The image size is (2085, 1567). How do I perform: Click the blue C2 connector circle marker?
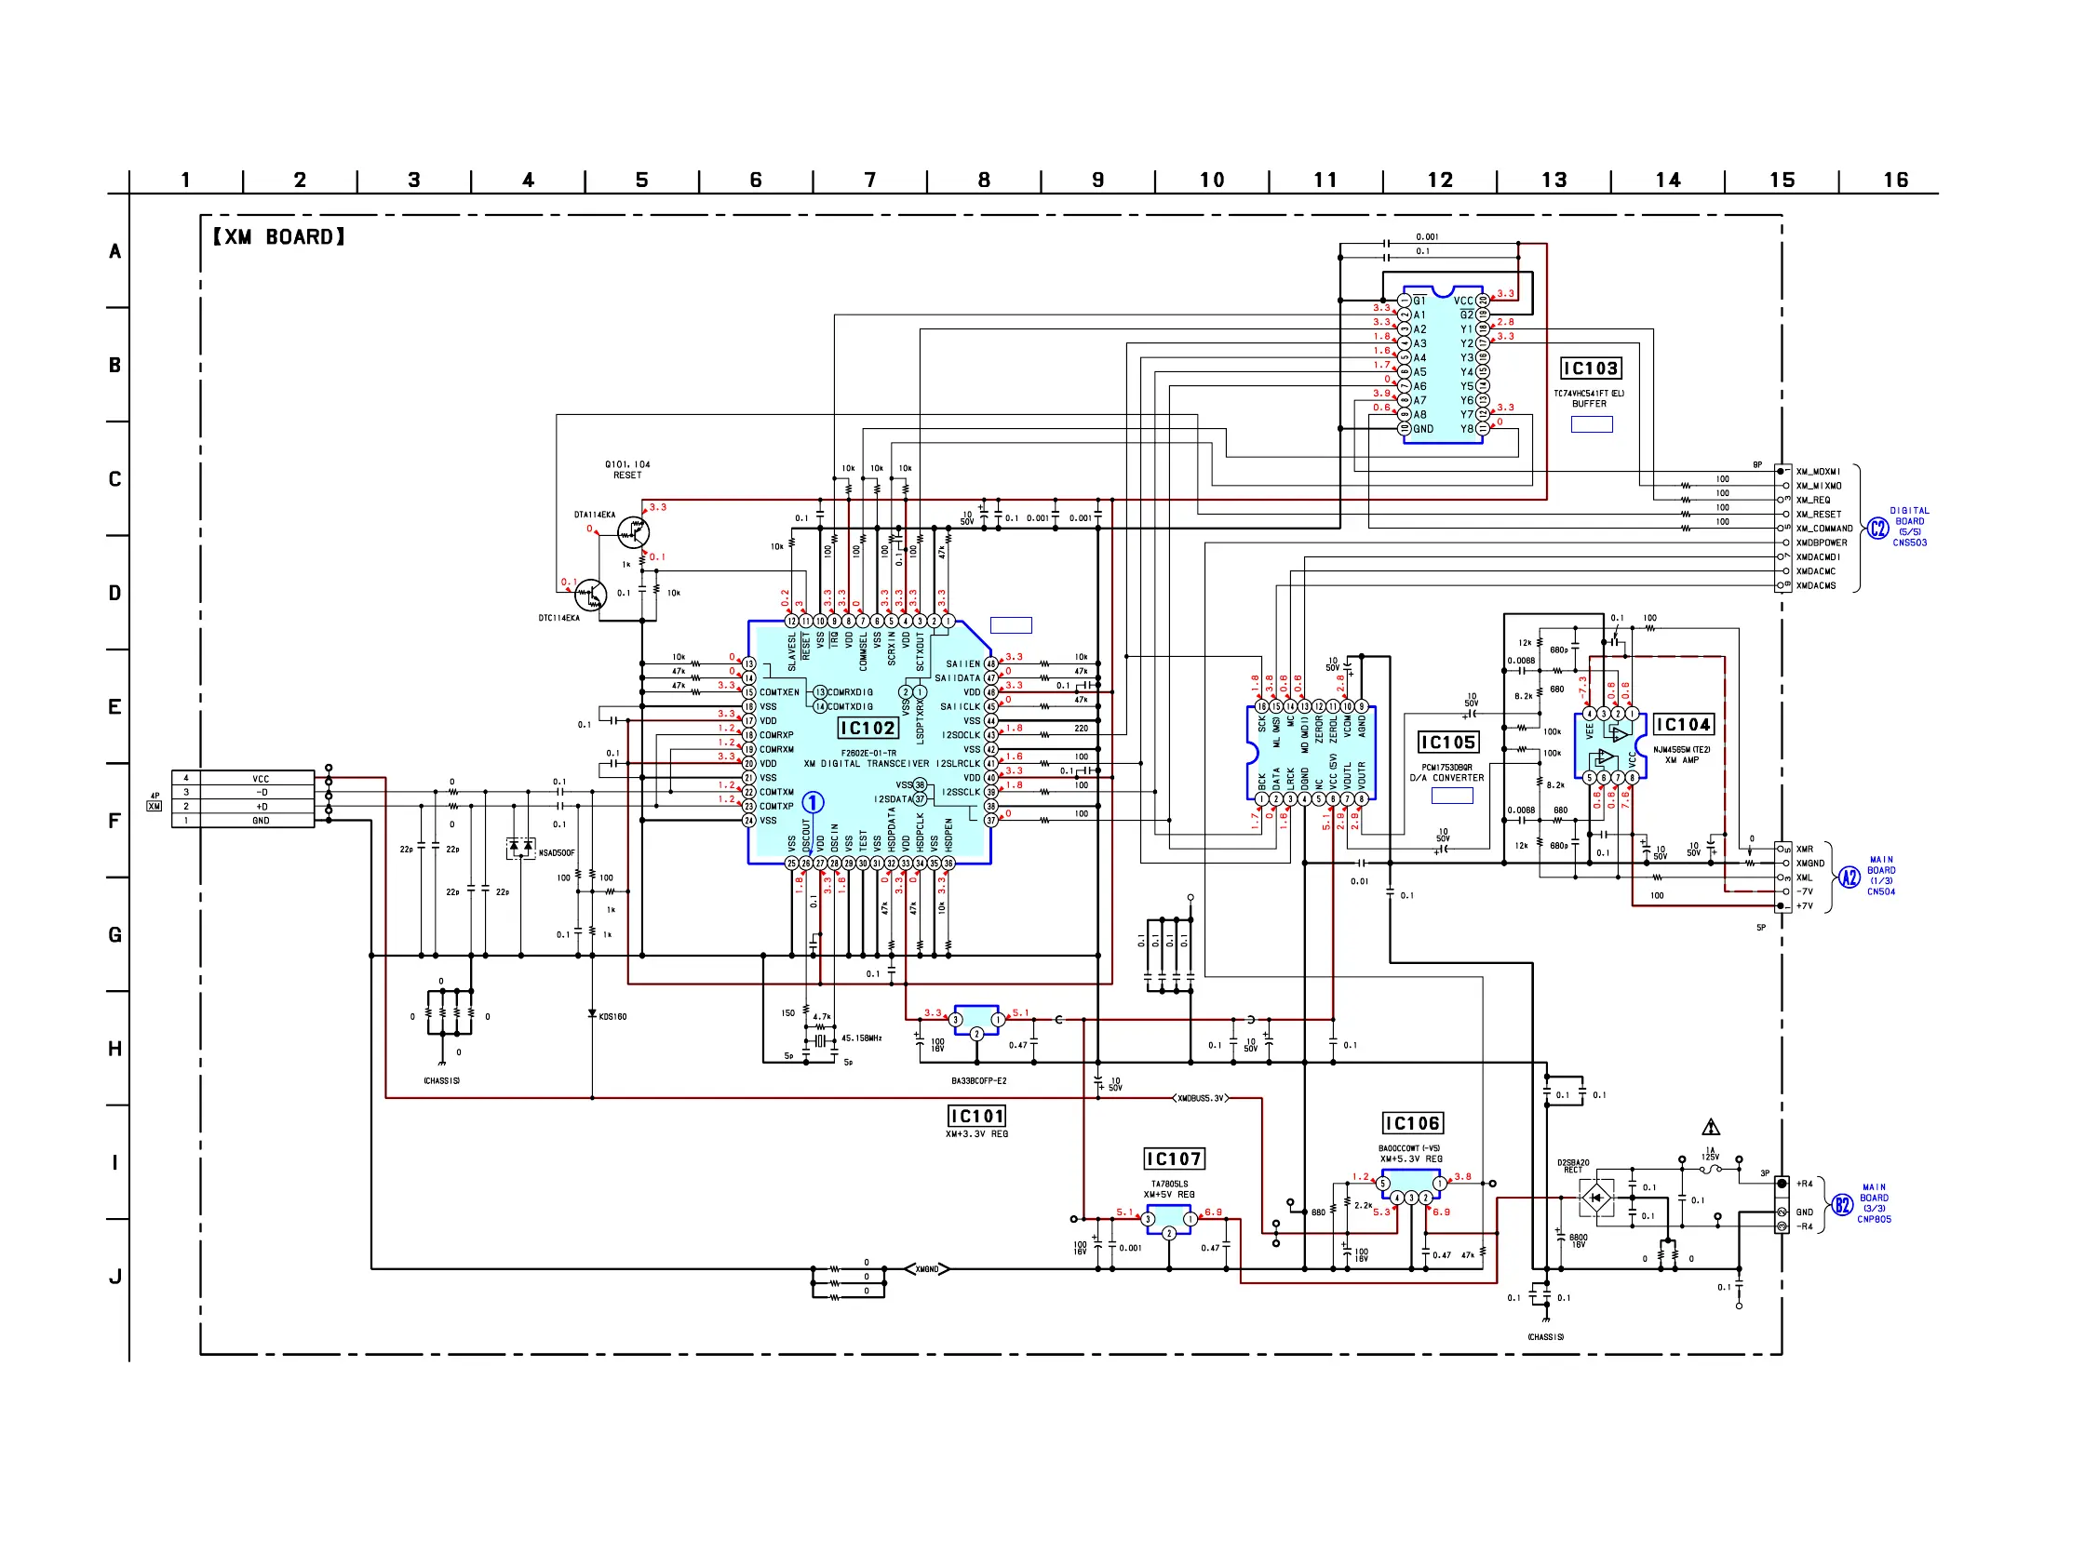click(x=1877, y=529)
